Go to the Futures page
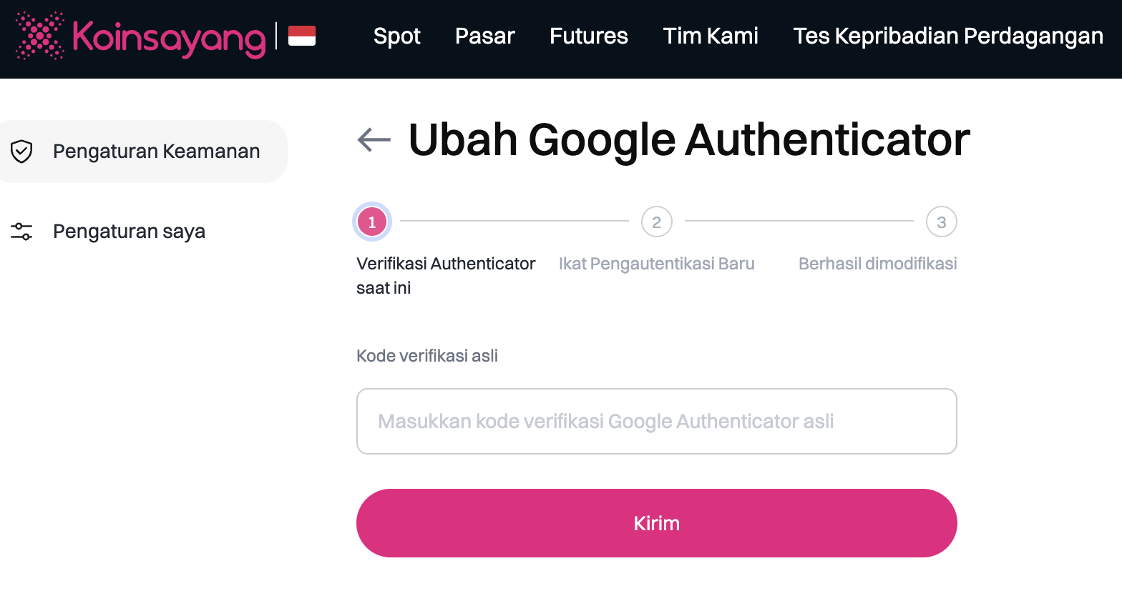 point(588,36)
